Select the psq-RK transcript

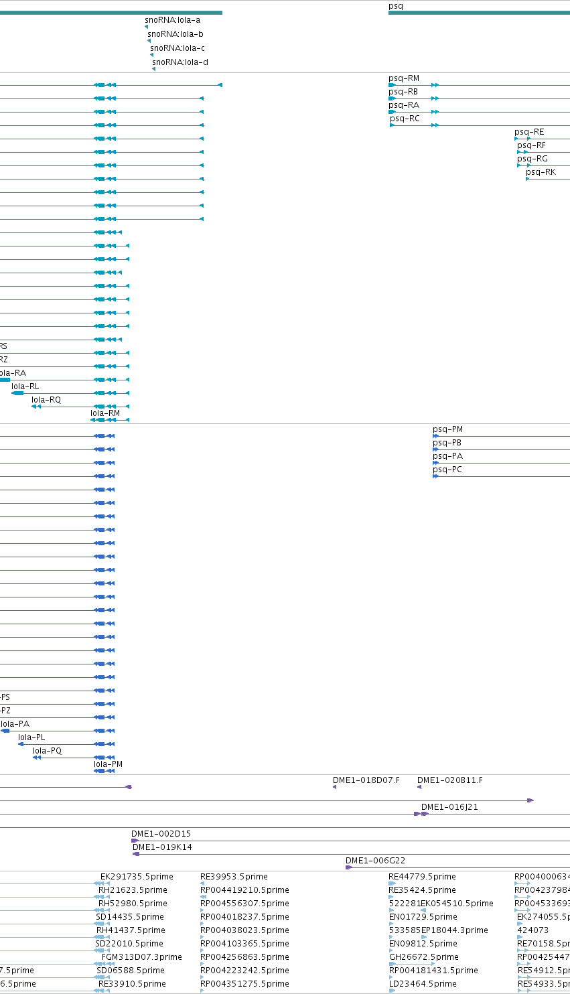541,172
